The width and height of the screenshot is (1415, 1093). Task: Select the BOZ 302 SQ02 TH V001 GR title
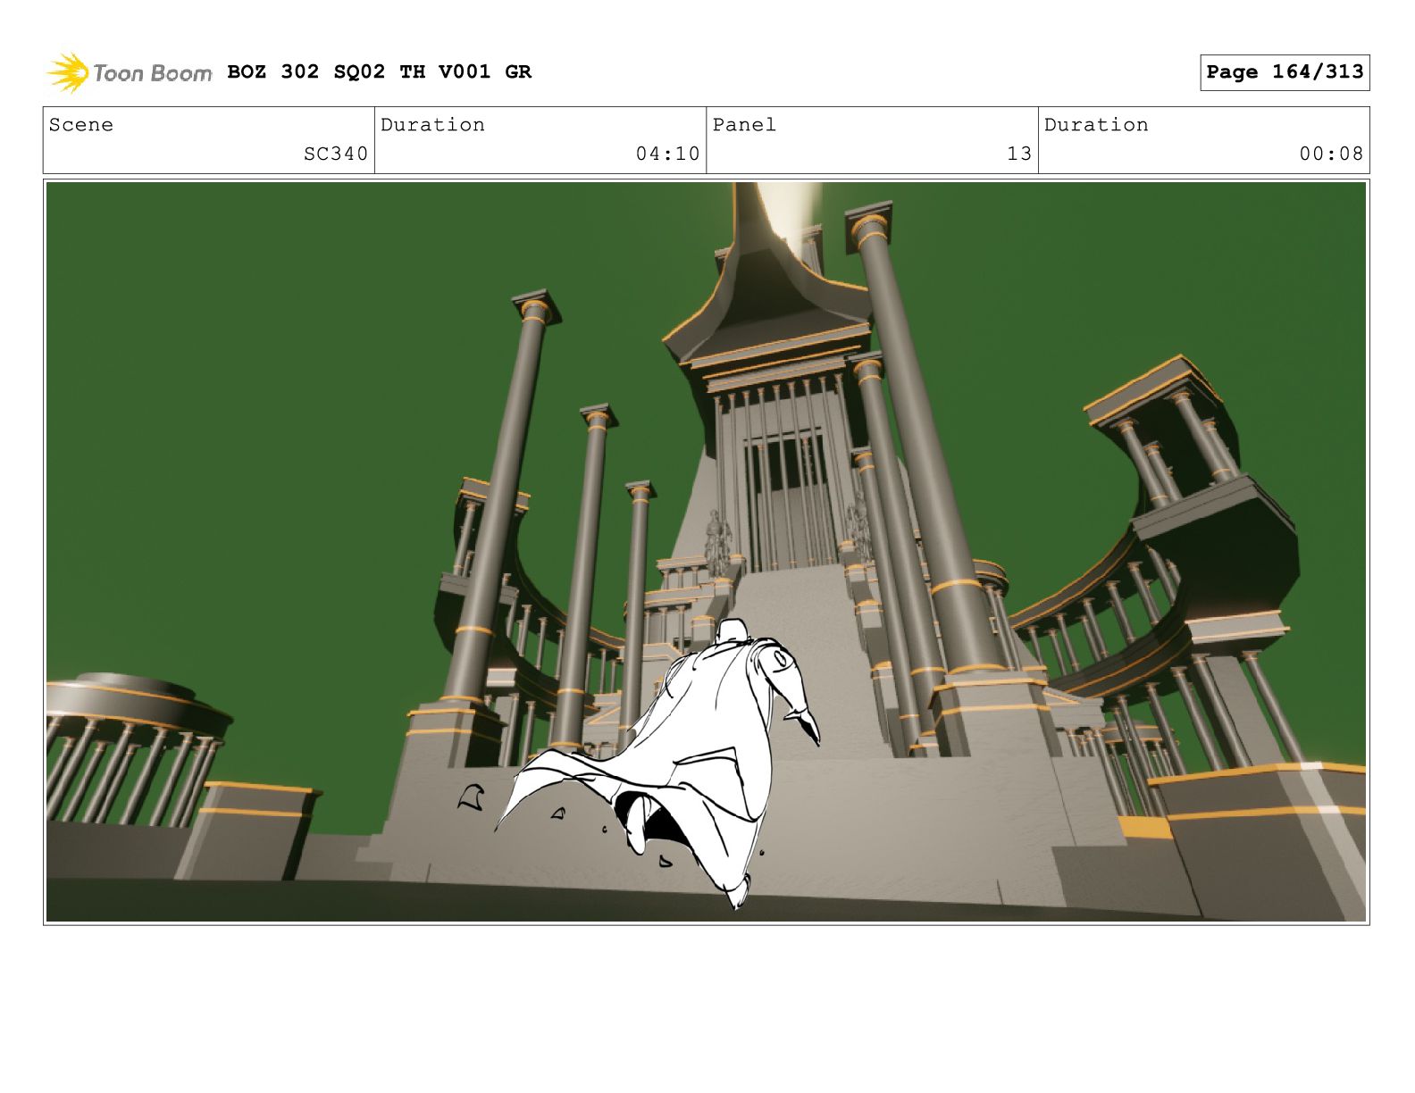pyautogui.click(x=379, y=72)
